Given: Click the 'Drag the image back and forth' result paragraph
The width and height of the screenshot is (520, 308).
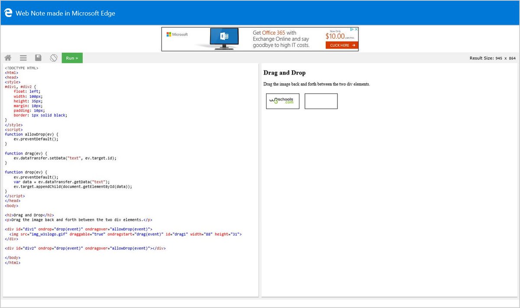Looking at the screenshot, I should [317, 84].
